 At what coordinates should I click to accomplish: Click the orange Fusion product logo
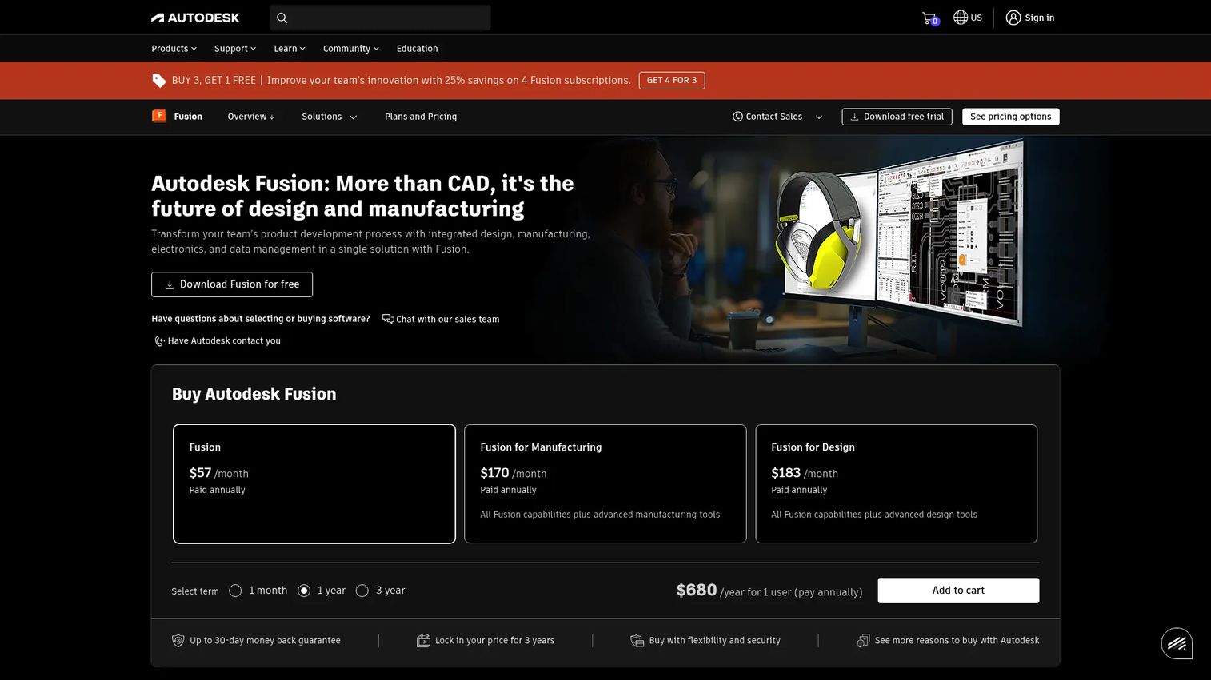159,116
